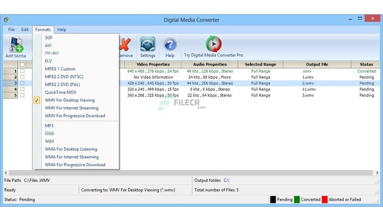Image resolution: width=383 pixels, height=221 pixels.
Task: Open the File menu
Action: pyautogui.click(x=11, y=30)
